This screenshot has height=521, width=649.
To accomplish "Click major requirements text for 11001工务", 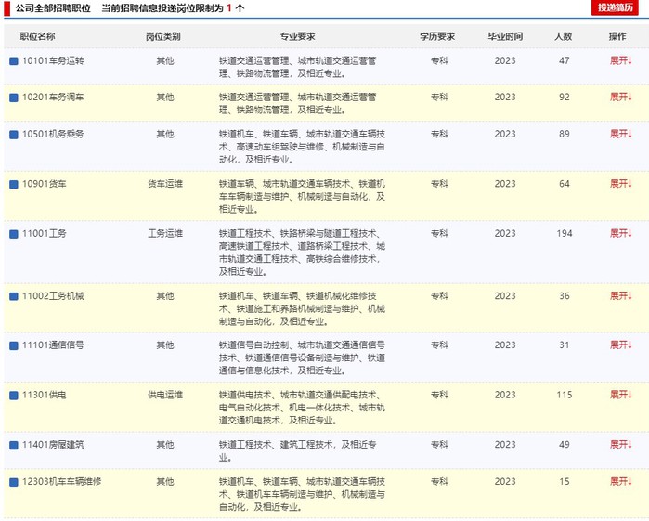I will (x=302, y=253).
